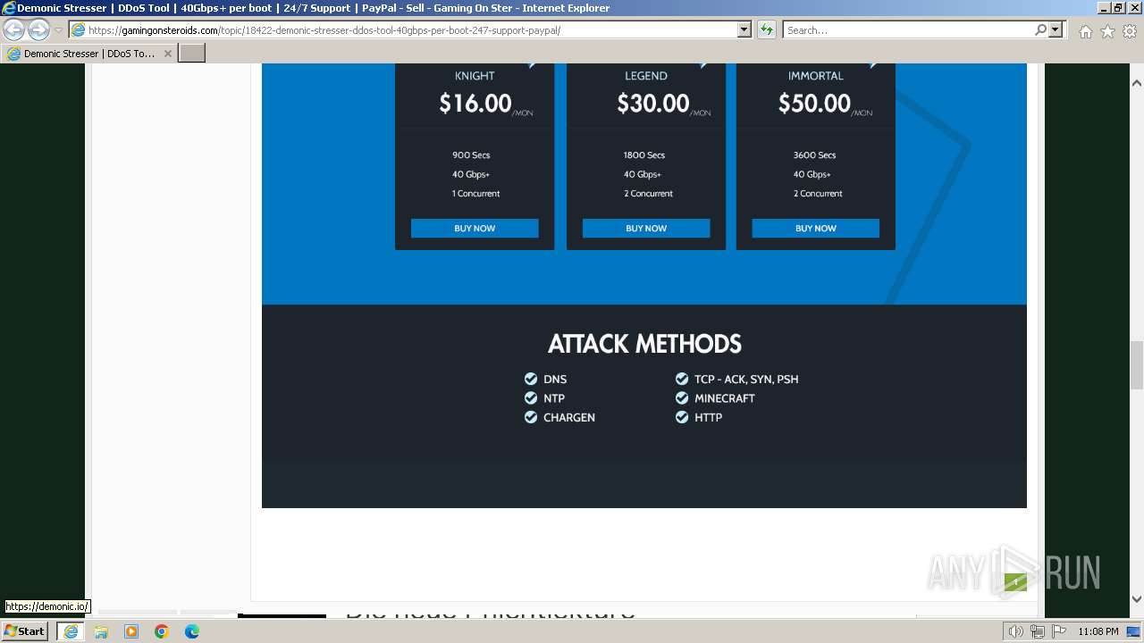Open the Home icon
This screenshot has width=1144, height=643.
(1085, 31)
